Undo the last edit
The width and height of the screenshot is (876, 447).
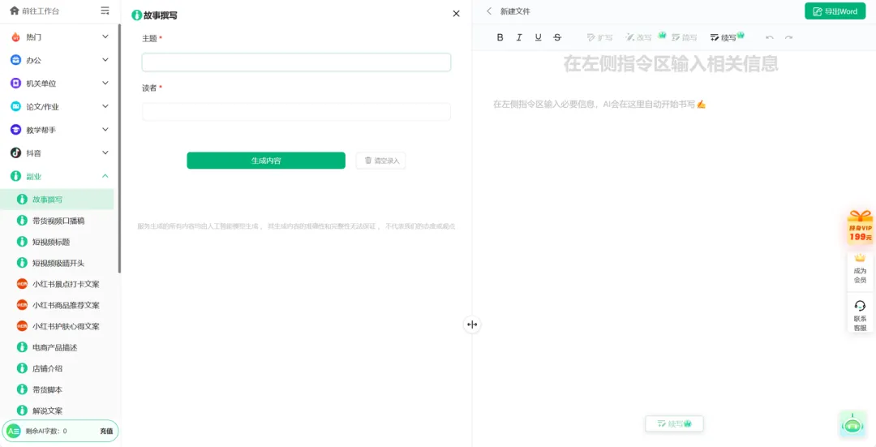pos(769,37)
